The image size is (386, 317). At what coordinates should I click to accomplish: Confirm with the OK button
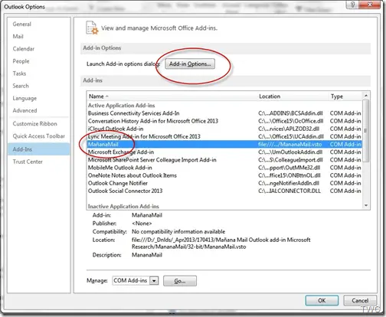coord(322,300)
